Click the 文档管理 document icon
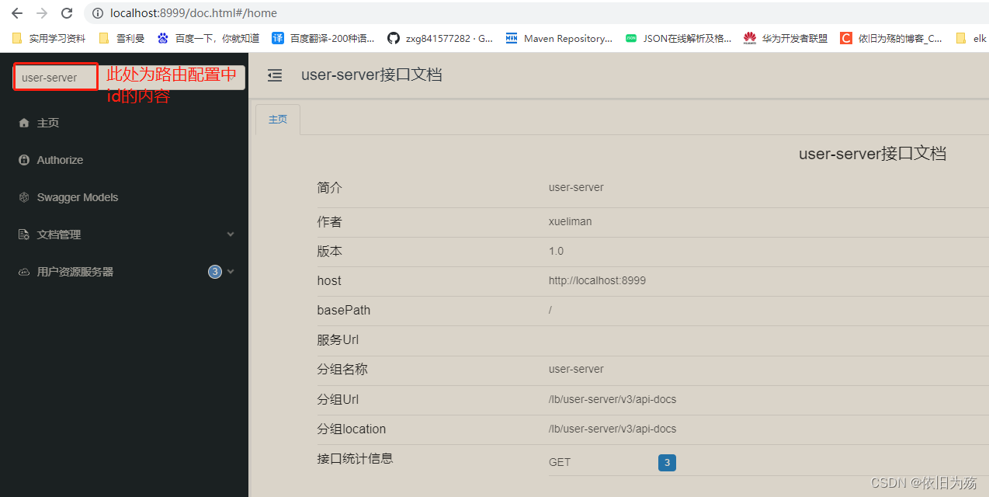 point(23,234)
